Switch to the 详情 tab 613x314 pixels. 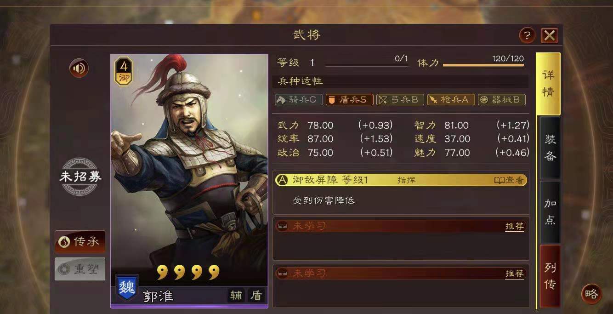(548, 83)
